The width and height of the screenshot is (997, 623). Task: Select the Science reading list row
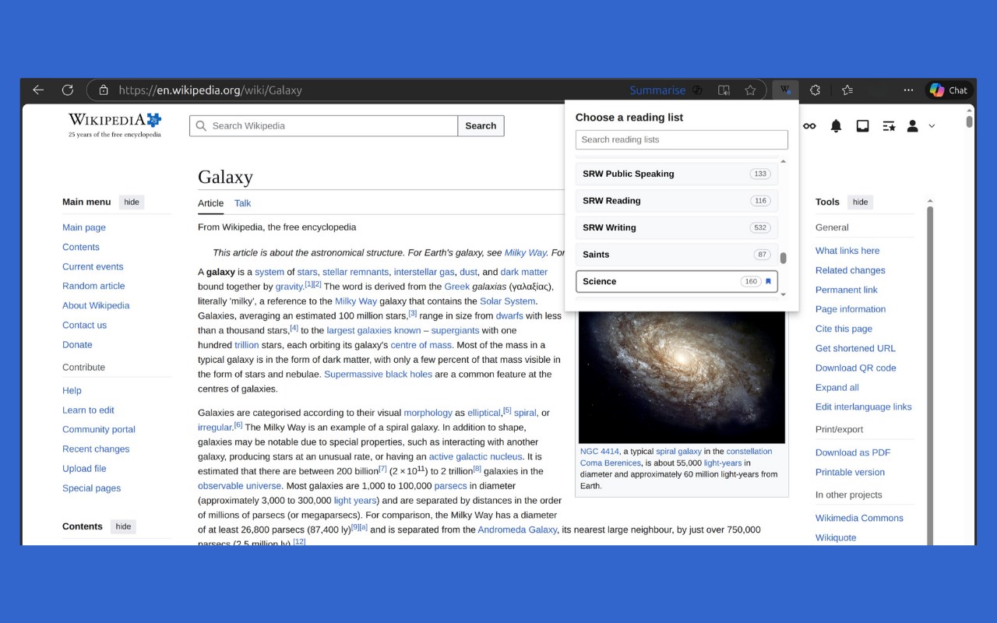pyautogui.click(x=676, y=281)
